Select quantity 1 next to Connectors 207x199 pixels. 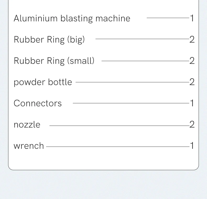point(192,103)
